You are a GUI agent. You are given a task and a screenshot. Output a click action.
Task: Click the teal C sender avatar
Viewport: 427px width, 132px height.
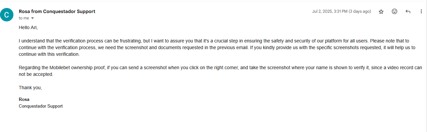(7, 15)
